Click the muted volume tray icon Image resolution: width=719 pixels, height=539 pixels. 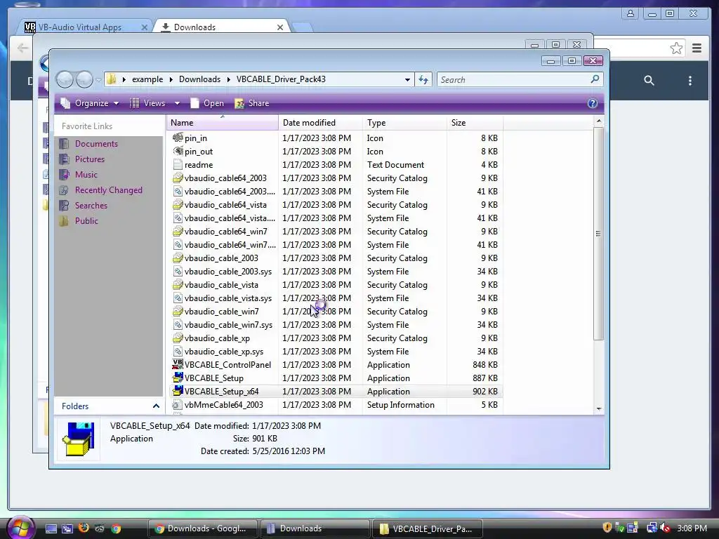pos(666,528)
